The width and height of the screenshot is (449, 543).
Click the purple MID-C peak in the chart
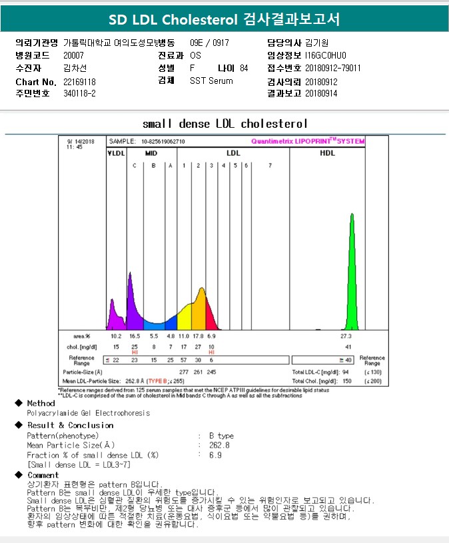(x=133, y=308)
